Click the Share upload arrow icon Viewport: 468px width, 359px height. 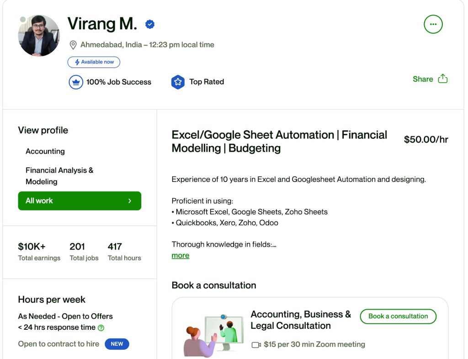point(443,79)
